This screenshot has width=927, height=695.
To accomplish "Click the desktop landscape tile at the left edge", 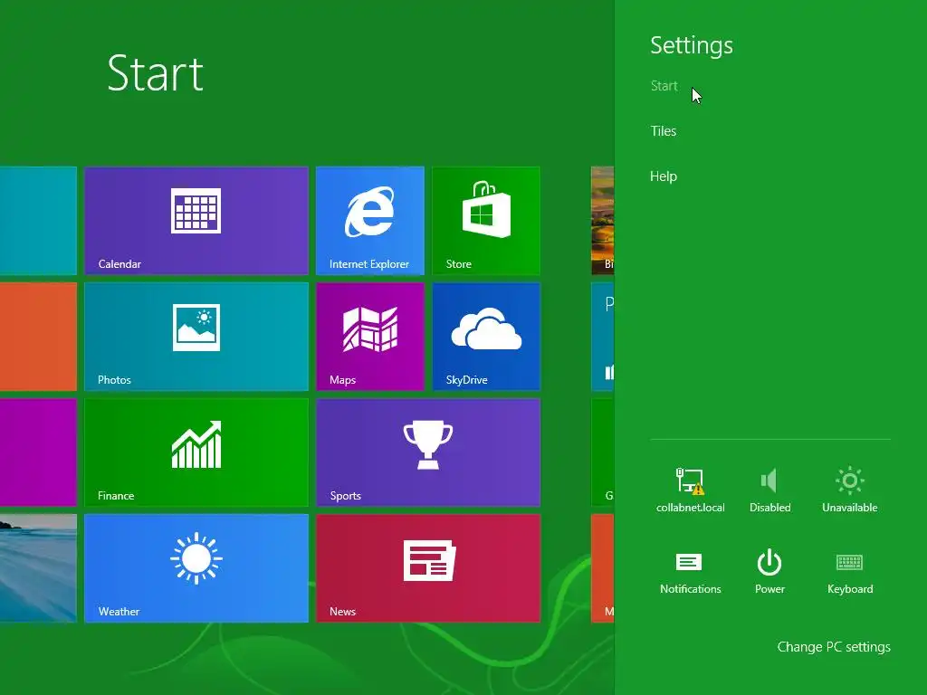I will pos(38,568).
